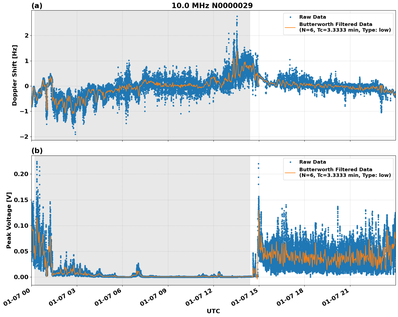Click the blue dot marker in the top legend

(x=290, y=17)
